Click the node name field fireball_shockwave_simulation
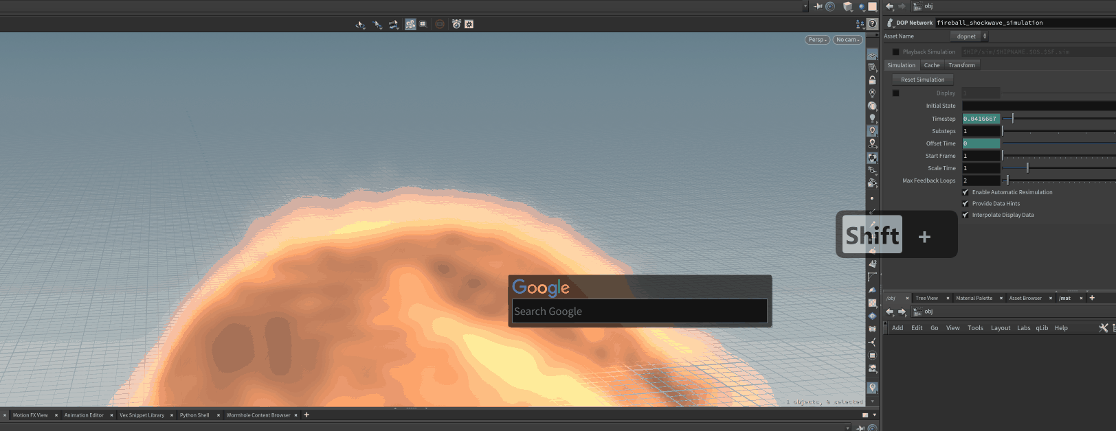 tap(1025, 23)
